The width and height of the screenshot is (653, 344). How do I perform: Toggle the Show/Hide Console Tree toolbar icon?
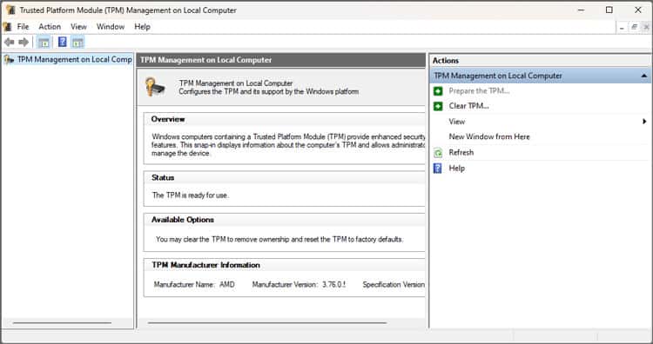44,42
